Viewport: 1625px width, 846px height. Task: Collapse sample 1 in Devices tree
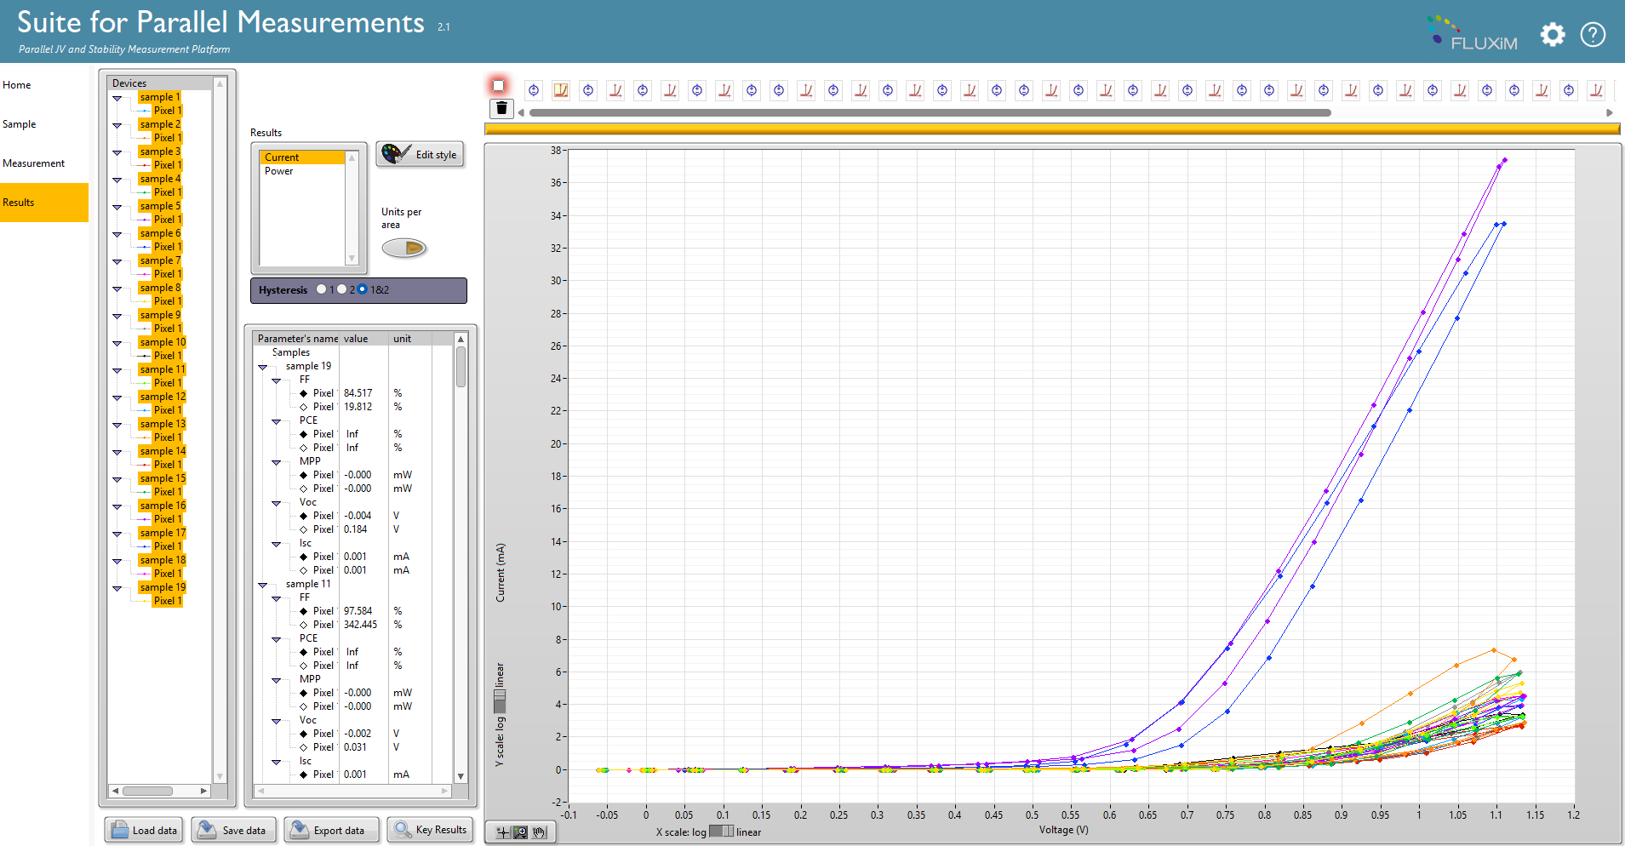117,98
